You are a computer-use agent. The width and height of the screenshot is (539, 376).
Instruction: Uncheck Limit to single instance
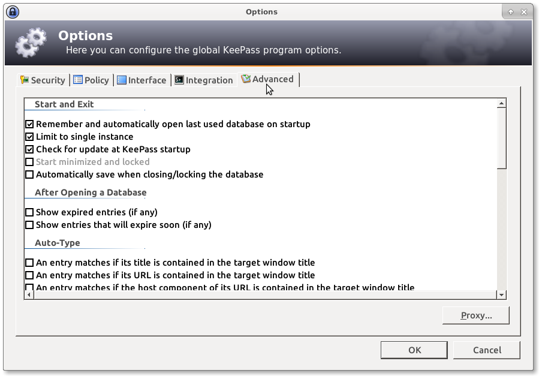(x=29, y=137)
